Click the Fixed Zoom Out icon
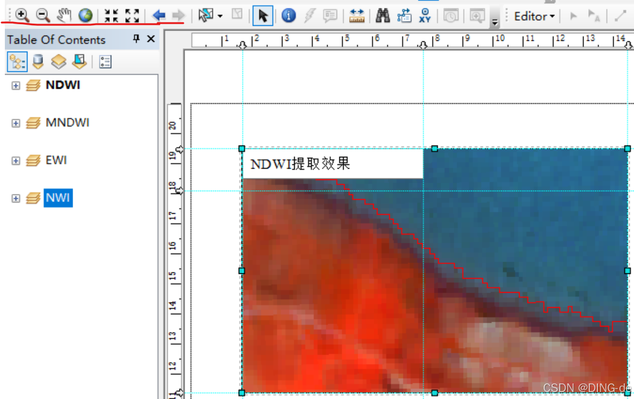 pos(132,16)
